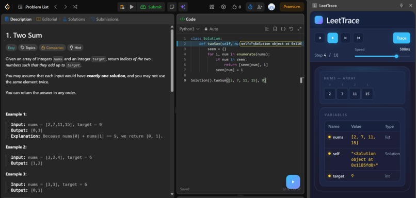Pin the LeetTrace panel
This screenshot has width=416, height=198.
click(402, 5)
